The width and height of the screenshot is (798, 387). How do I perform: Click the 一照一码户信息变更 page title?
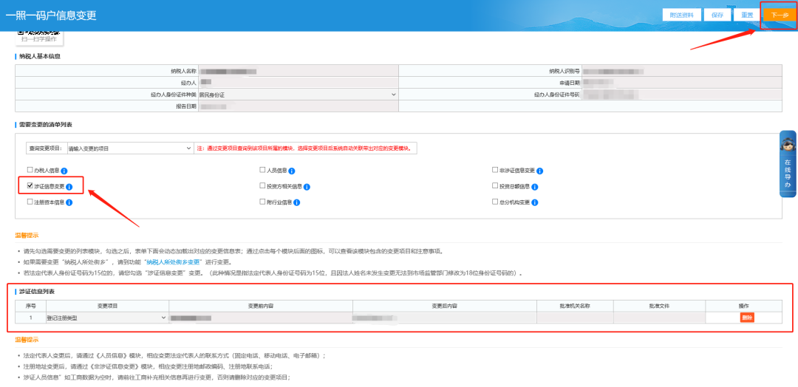pyautogui.click(x=51, y=16)
